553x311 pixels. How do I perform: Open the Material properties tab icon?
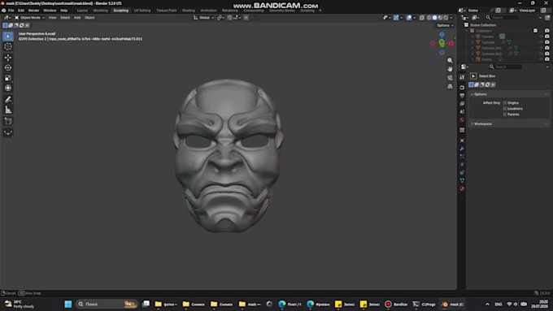point(462,188)
